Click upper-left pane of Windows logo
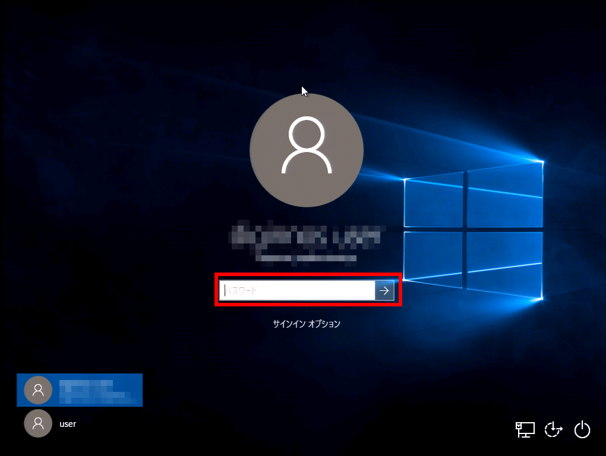 tap(434, 200)
